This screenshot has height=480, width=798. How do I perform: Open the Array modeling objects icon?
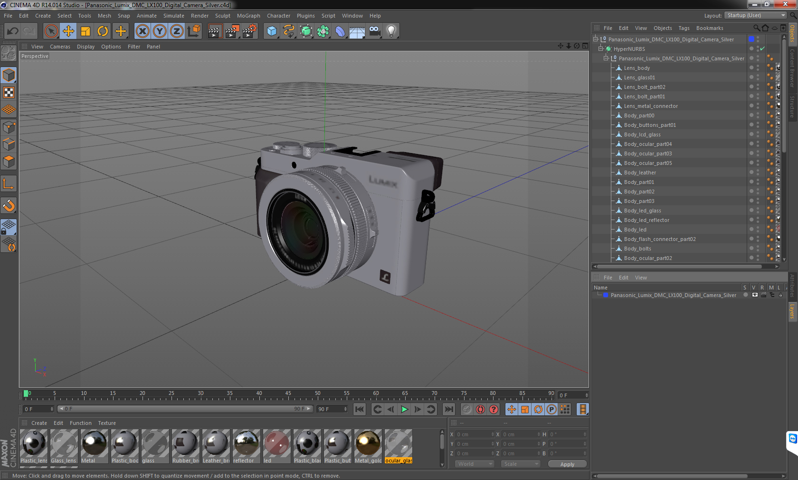[x=323, y=31]
